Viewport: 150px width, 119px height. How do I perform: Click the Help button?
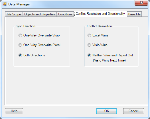14,111
